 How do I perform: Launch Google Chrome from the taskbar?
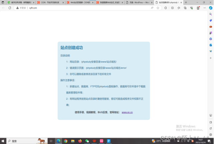[x=66, y=141]
